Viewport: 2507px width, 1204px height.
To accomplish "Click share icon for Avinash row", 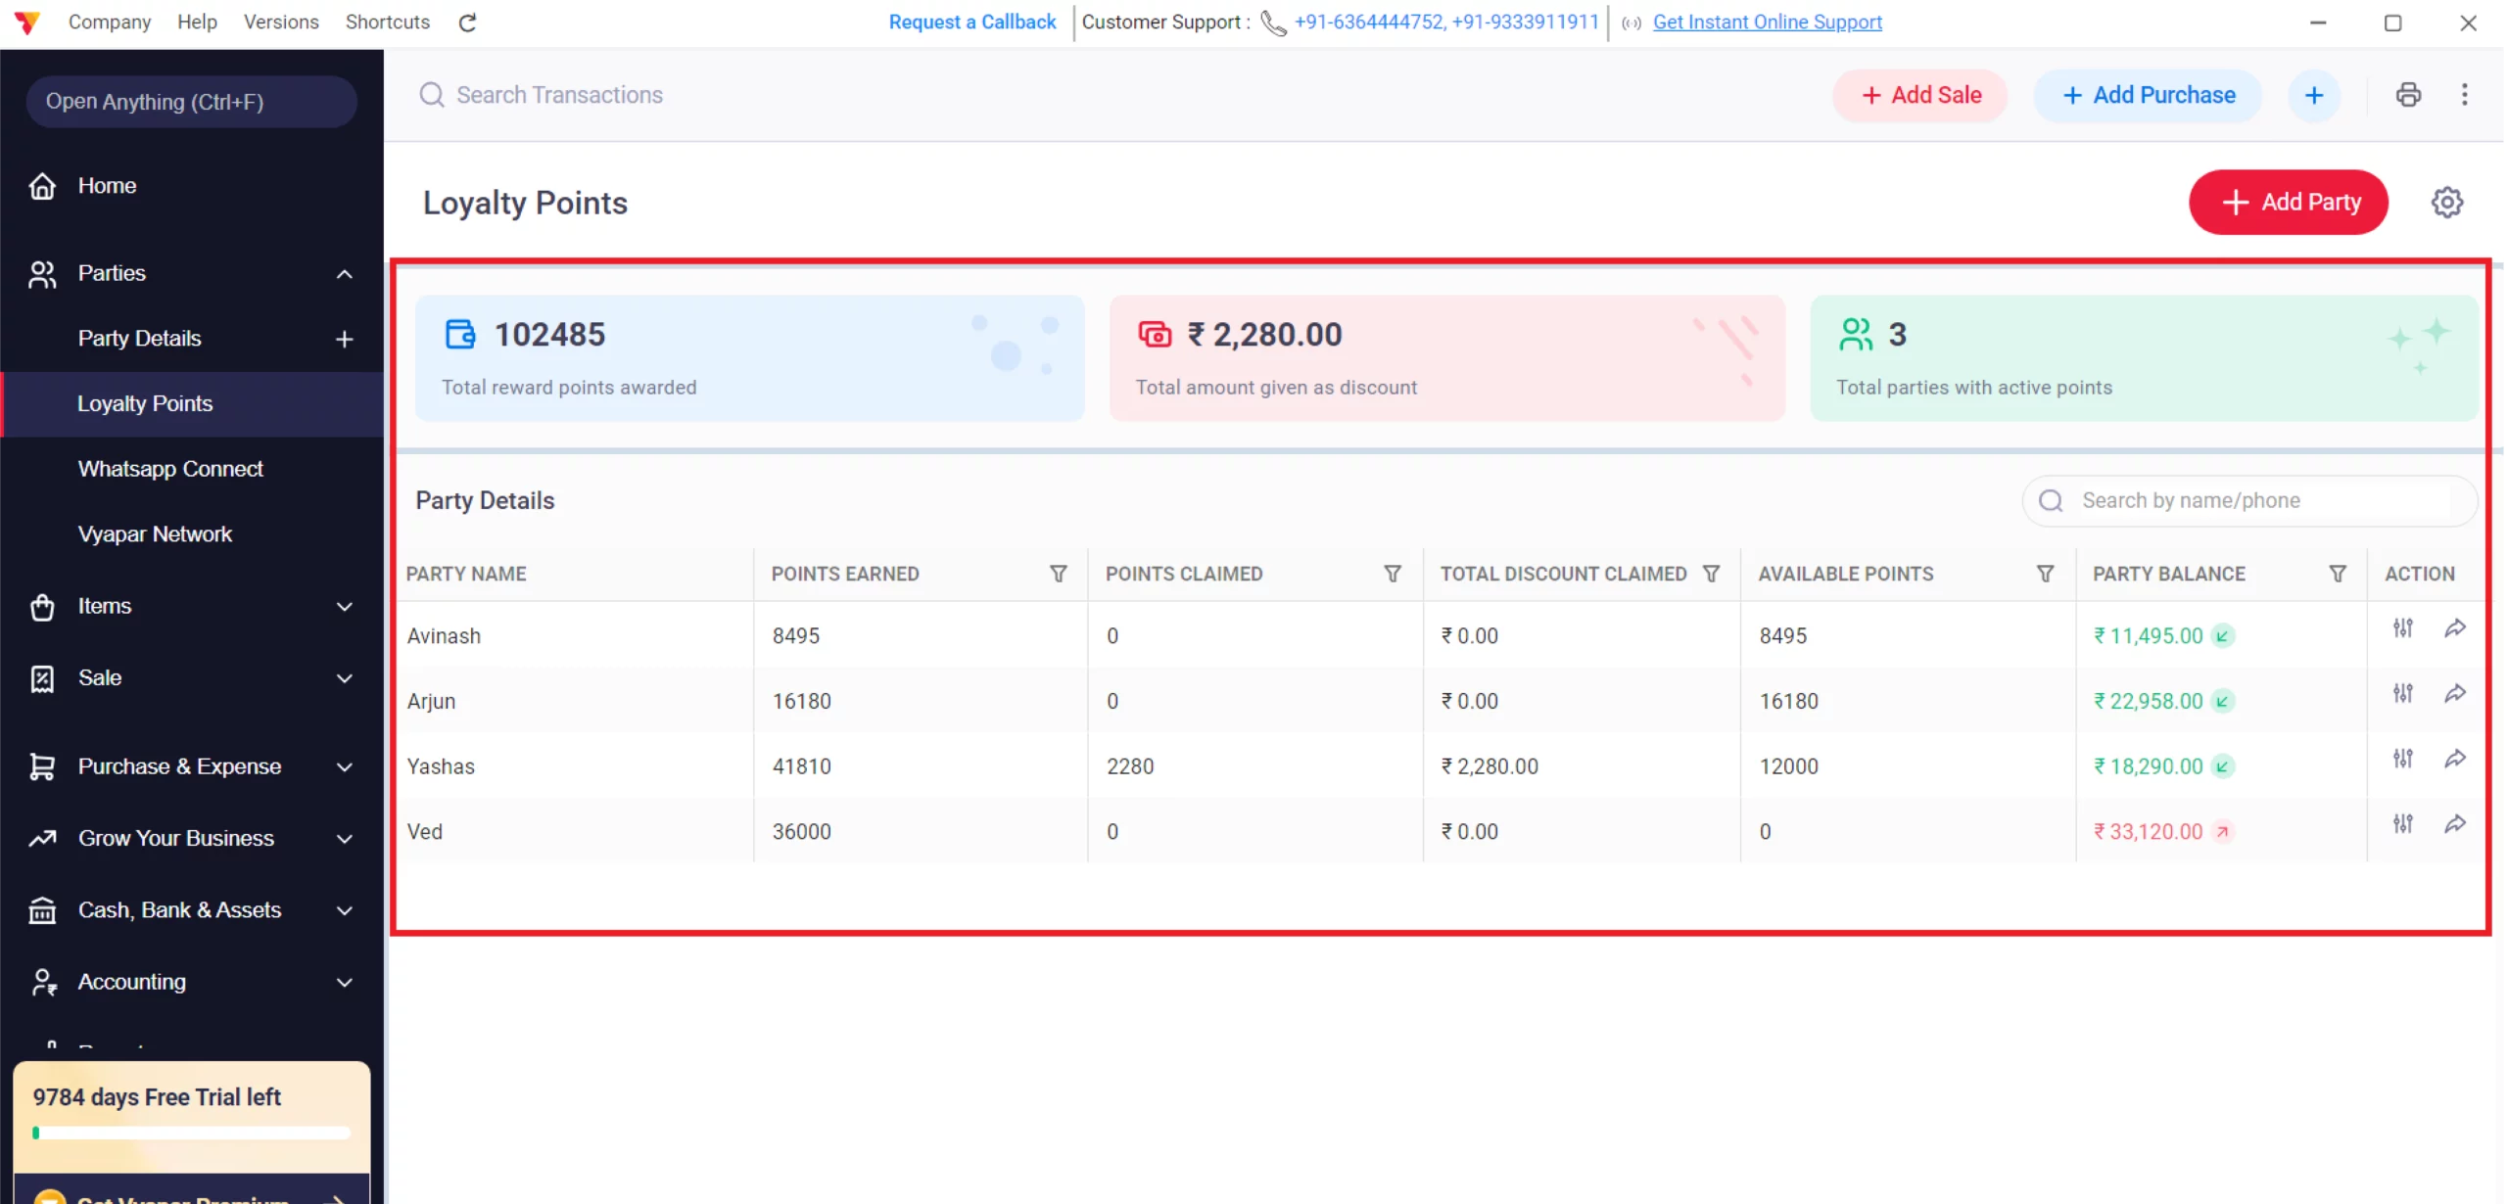I will point(2454,628).
